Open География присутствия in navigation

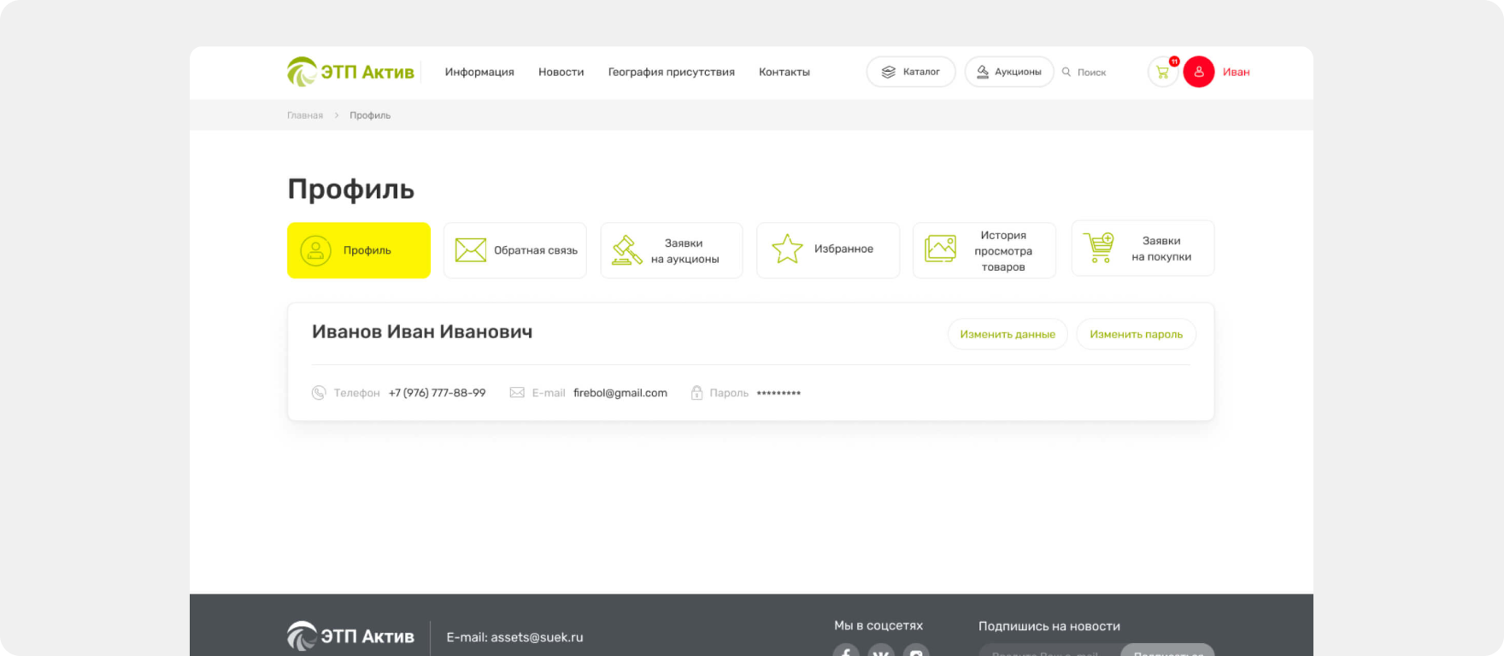[x=671, y=73]
